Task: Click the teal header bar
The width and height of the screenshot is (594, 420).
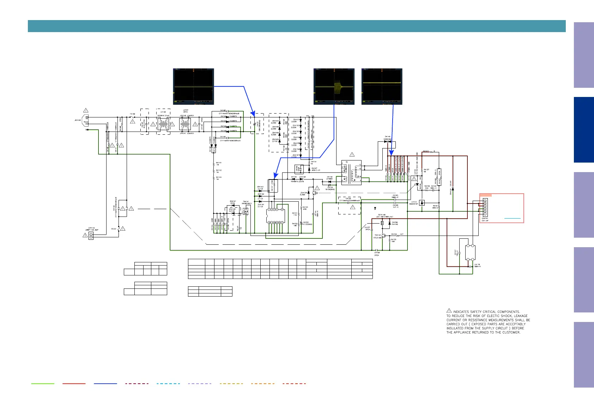Action: click(x=296, y=26)
